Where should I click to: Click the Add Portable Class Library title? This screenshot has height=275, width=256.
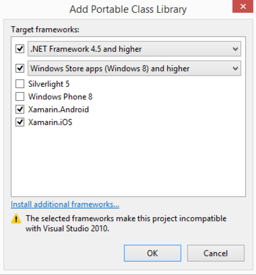pos(128,9)
